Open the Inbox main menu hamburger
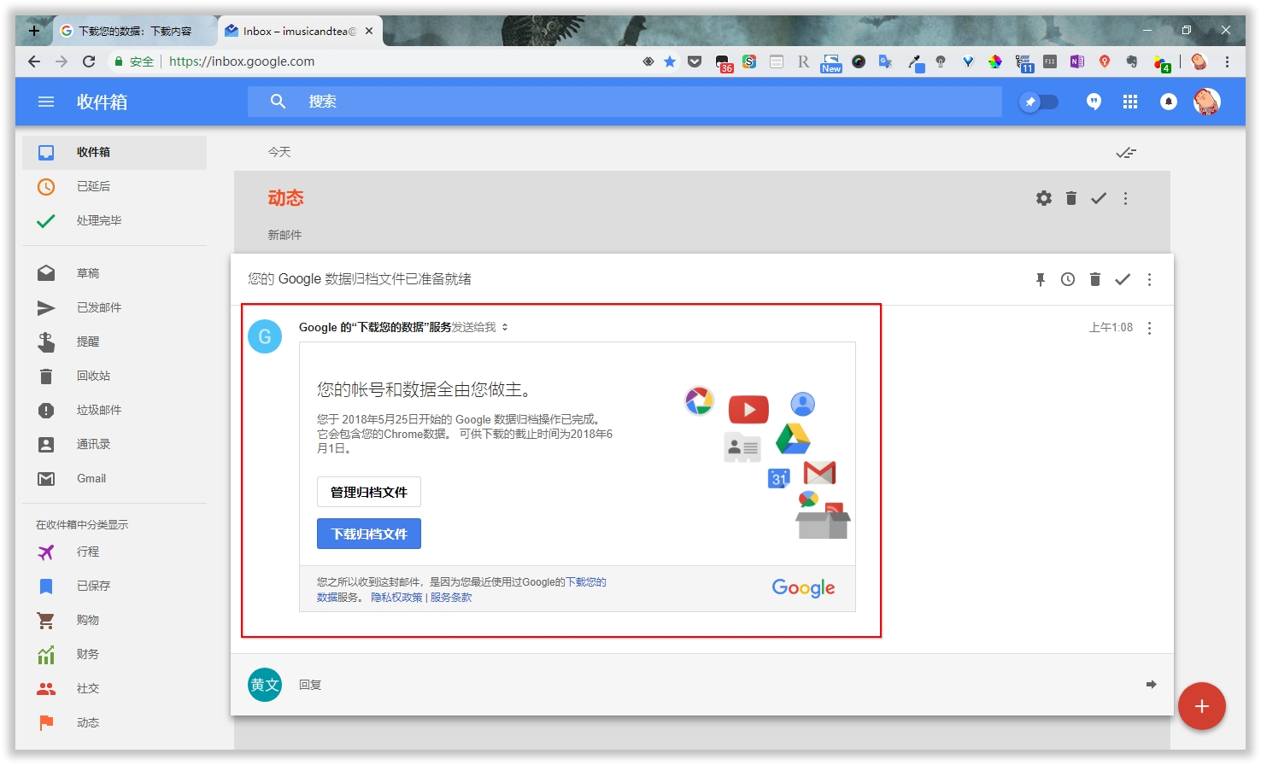 pyautogui.click(x=46, y=102)
